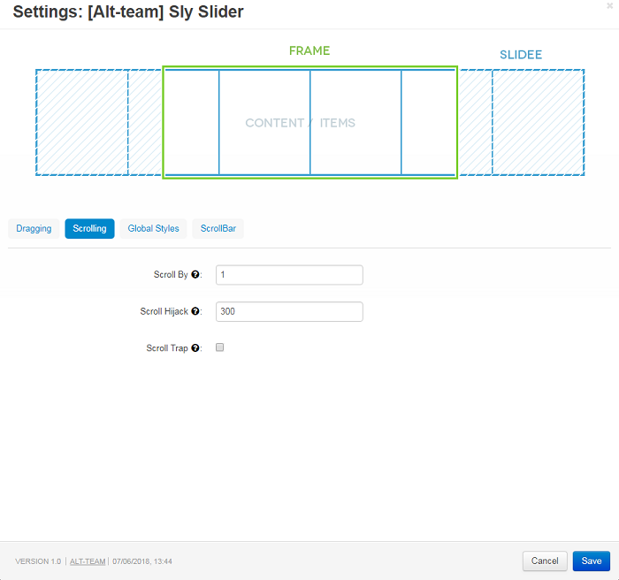Enable the Scroll Trap checkbox
The width and height of the screenshot is (619, 580).
tap(220, 347)
